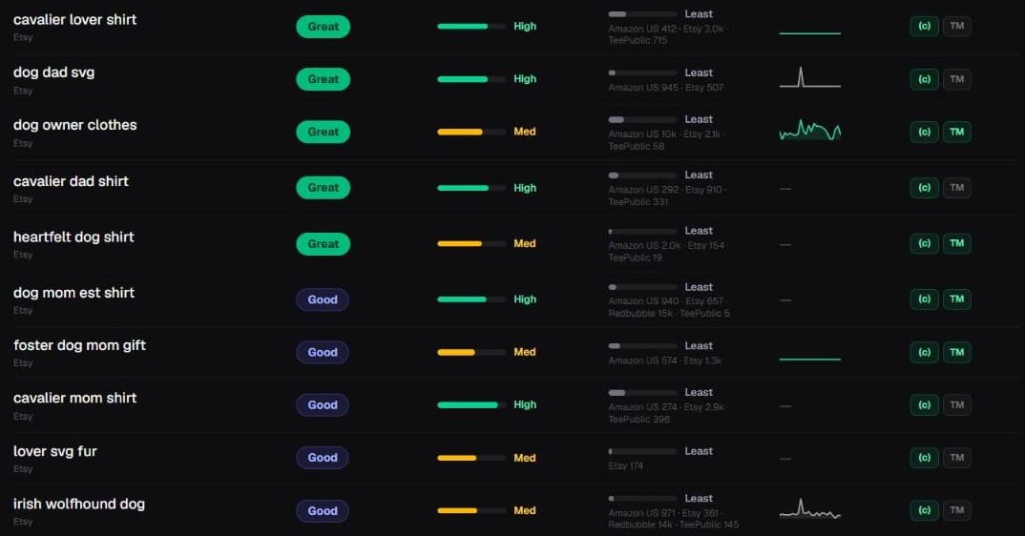Click the (c) icon for dog mom est shirt
Viewport: 1025px width, 536px height.
point(925,299)
